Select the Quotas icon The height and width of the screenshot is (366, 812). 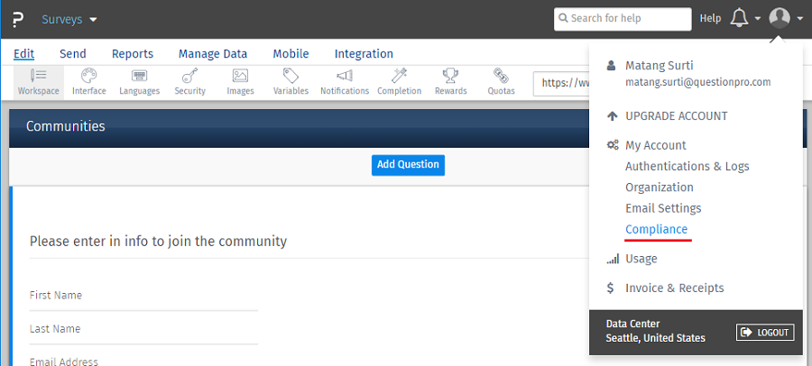pos(501,81)
